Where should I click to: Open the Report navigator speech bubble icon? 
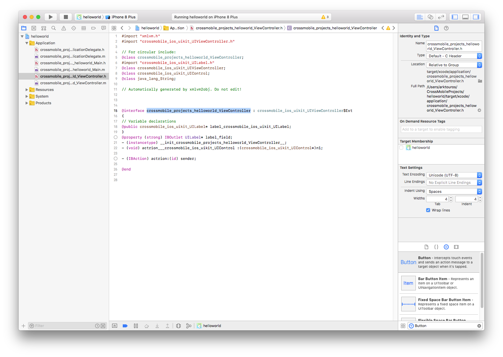click(103, 28)
